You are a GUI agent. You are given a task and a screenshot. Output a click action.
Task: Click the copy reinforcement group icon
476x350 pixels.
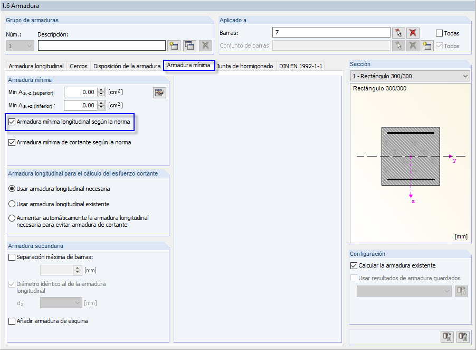pyautogui.click(x=189, y=46)
